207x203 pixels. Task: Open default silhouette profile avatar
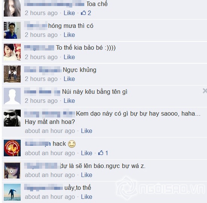(x=12, y=96)
